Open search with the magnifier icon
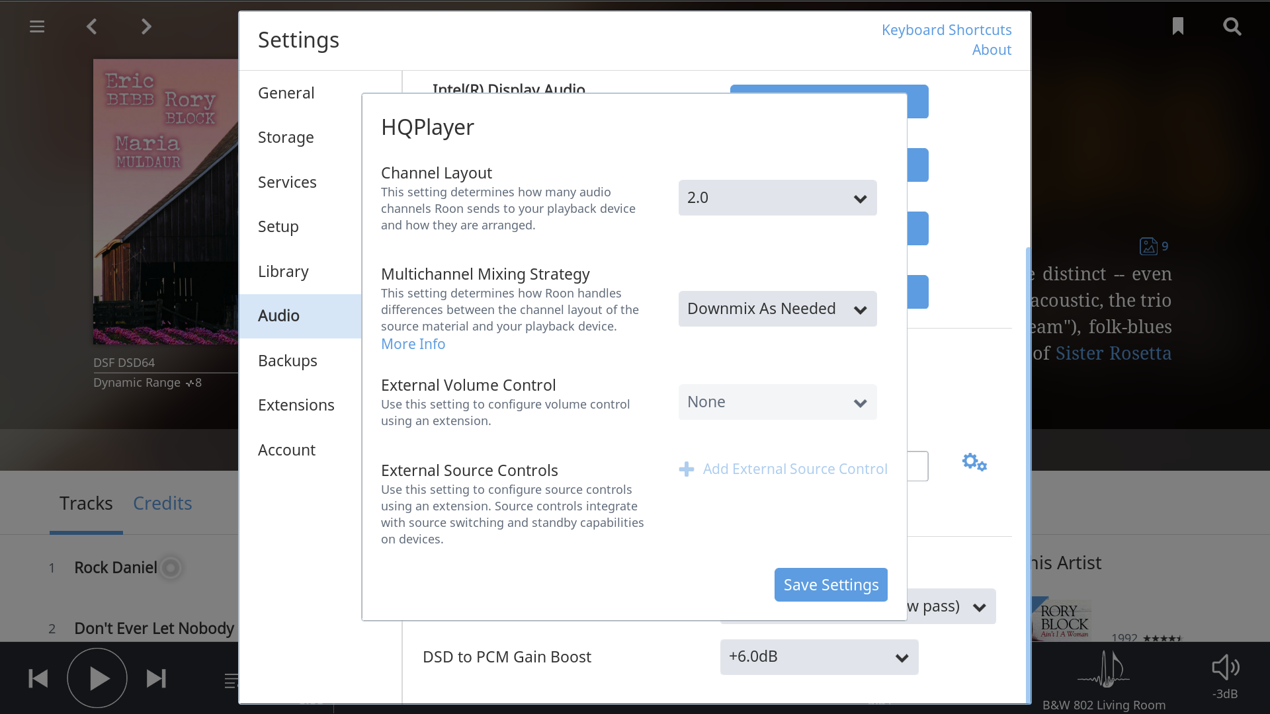 [1232, 26]
